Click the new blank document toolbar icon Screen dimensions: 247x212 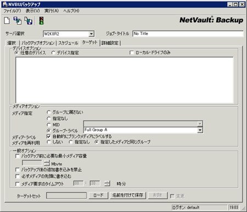pos(7,20)
